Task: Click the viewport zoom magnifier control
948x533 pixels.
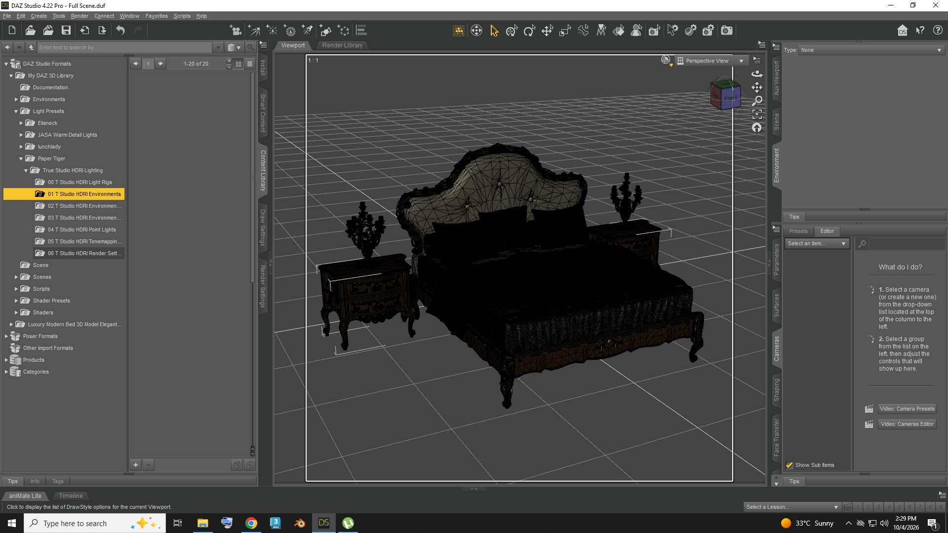Action: pos(757,101)
